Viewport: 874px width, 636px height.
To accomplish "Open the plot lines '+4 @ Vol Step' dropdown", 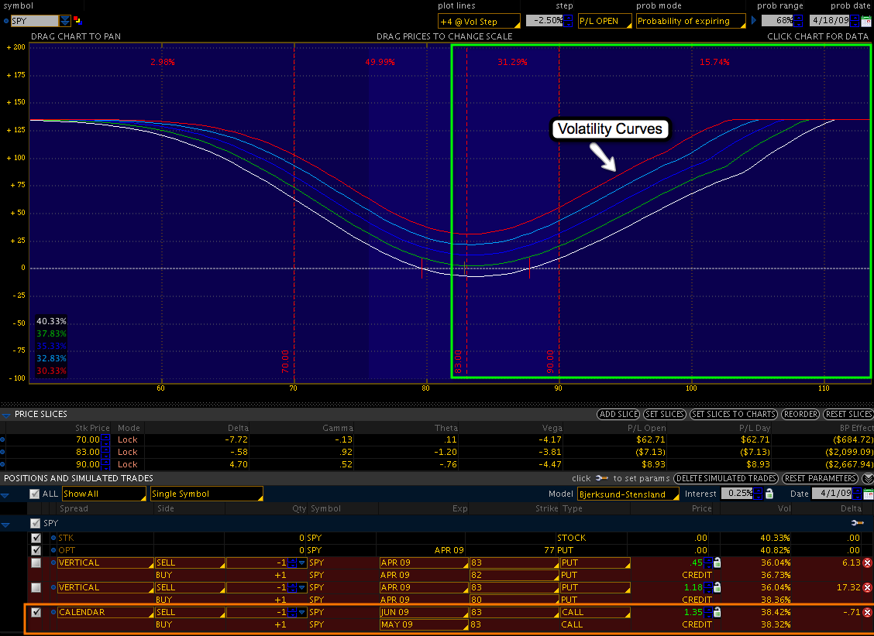I will point(478,22).
